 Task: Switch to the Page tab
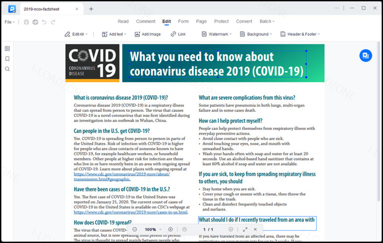point(201,21)
